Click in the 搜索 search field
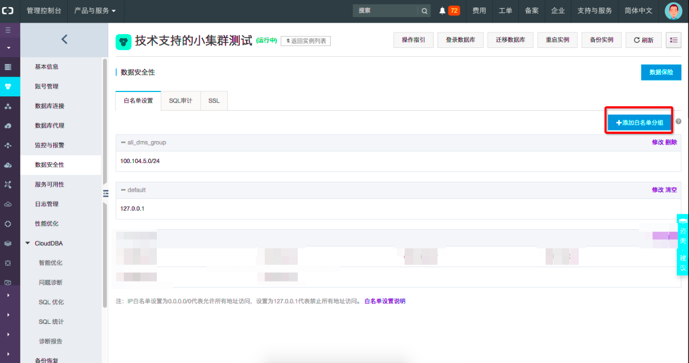This screenshot has width=689, height=363. point(386,10)
